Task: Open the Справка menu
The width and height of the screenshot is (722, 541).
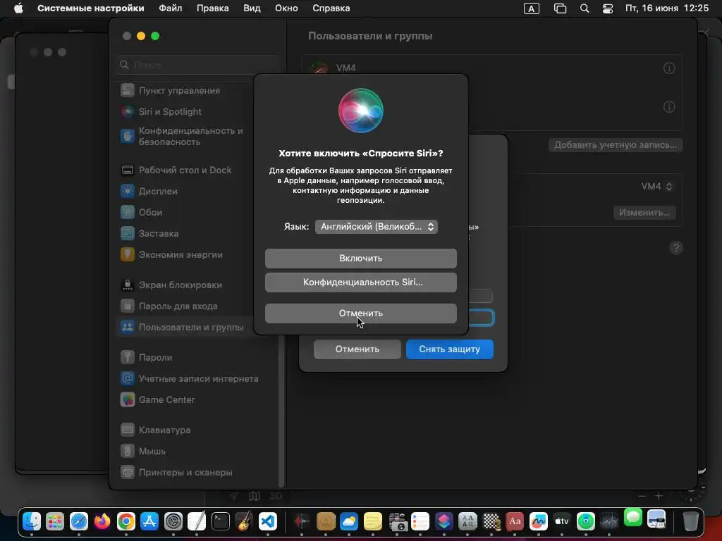Action: (x=331, y=8)
